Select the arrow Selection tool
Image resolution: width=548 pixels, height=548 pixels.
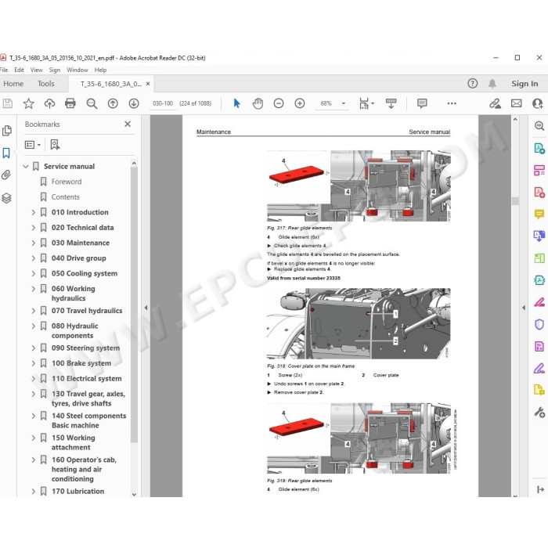(x=236, y=103)
